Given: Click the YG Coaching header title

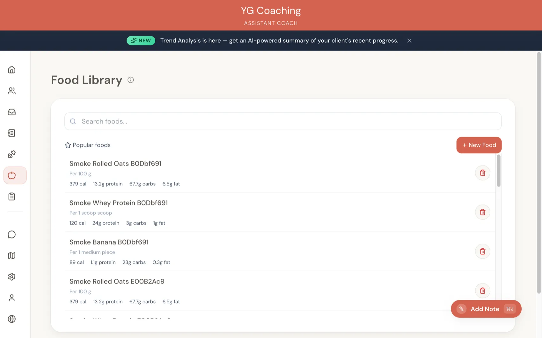Looking at the screenshot, I should coord(271,11).
